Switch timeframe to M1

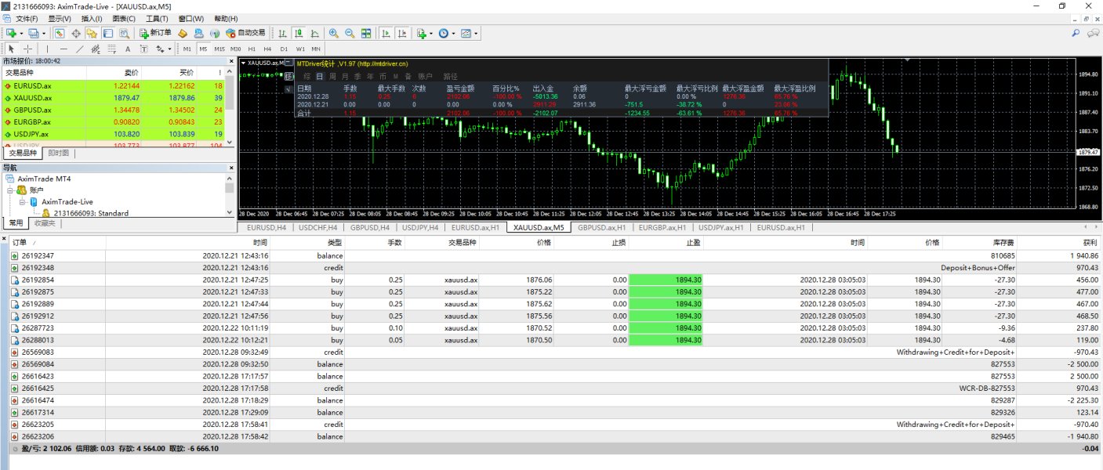coord(187,49)
